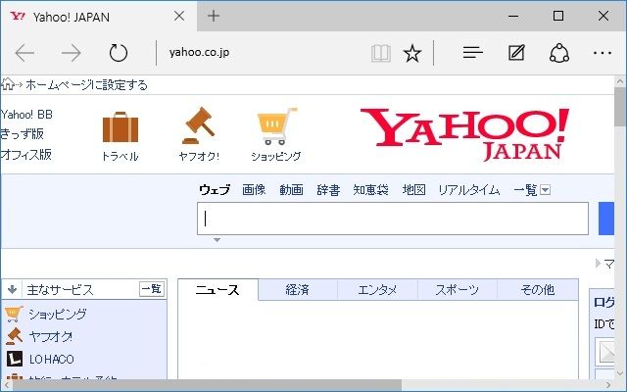Image resolution: width=627 pixels, height=392 pixels.
Task: Open the Share icon
Action: 559,53
